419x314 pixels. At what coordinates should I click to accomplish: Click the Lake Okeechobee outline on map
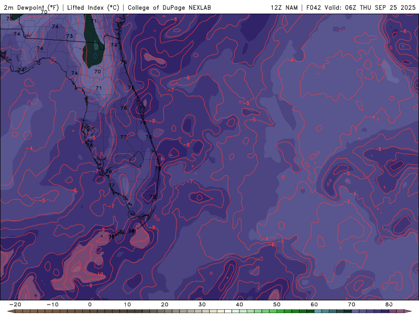click(x=137, y=160)
